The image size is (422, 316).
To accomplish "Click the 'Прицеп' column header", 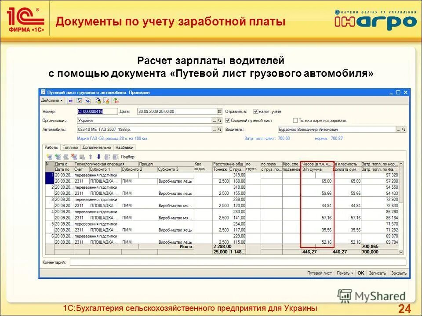I will (x=166, y=164).
